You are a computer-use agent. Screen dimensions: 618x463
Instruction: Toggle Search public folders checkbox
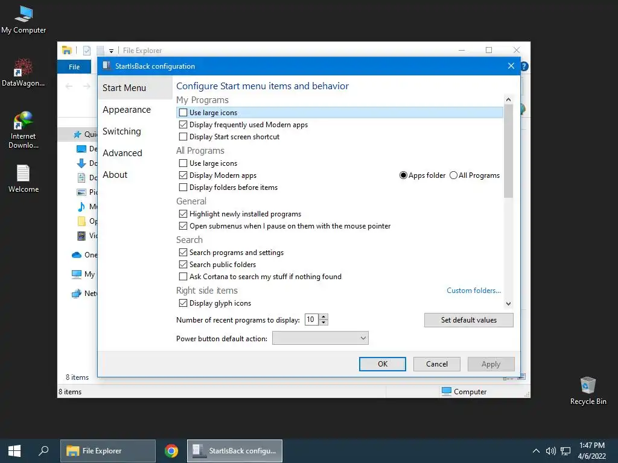tap(183, 265)
